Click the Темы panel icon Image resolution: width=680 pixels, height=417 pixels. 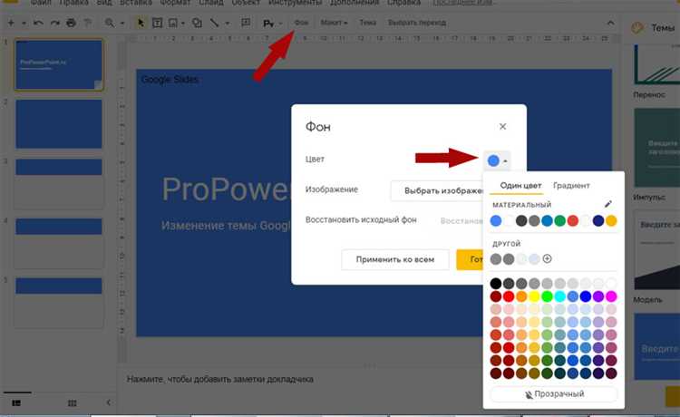coord(637,28)
